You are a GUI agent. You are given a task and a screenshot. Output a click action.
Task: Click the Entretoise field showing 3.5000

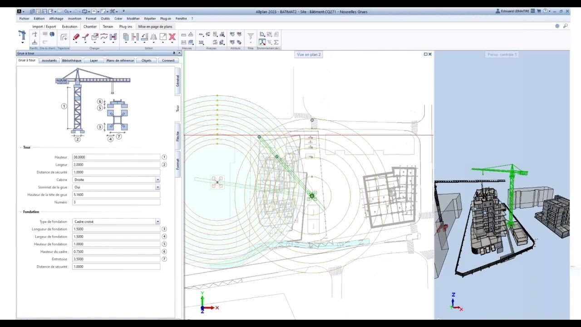[116, 259]
